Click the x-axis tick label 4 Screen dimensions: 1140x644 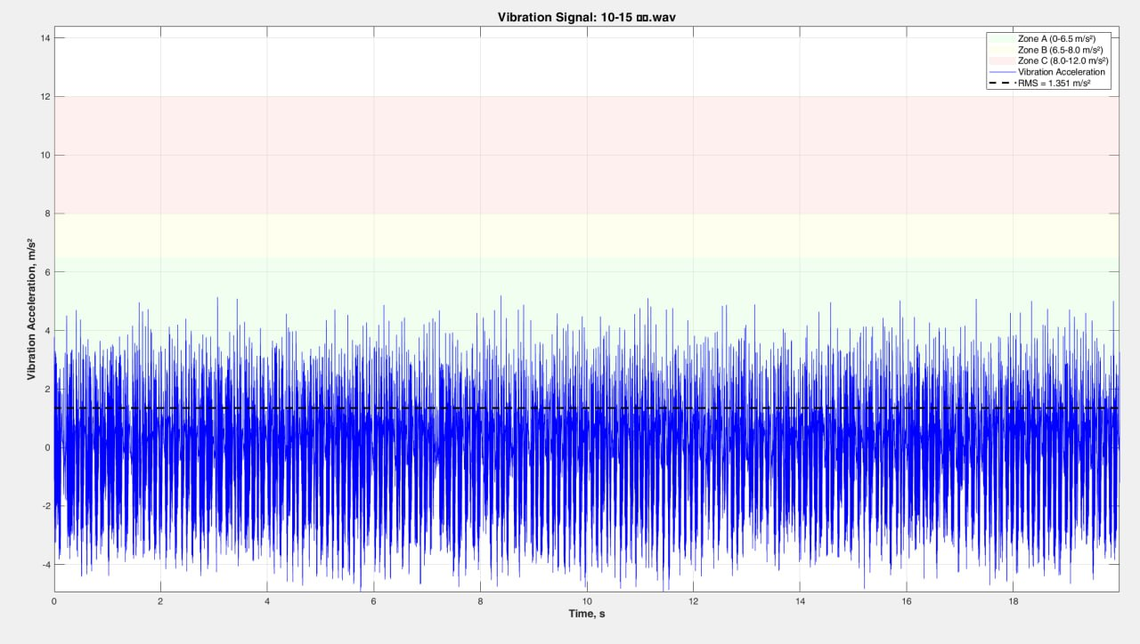click(267, 601)
